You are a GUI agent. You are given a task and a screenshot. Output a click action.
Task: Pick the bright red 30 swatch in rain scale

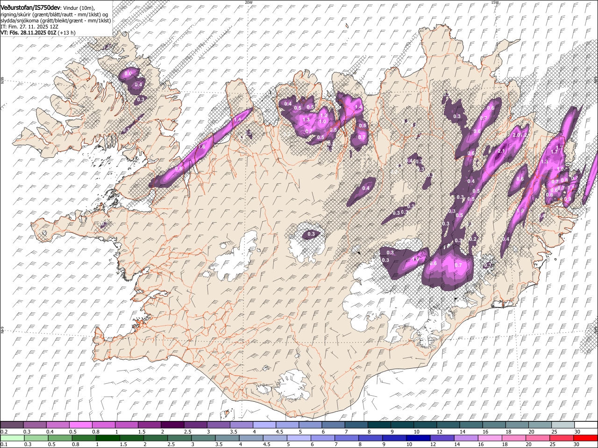pos(585,438)
